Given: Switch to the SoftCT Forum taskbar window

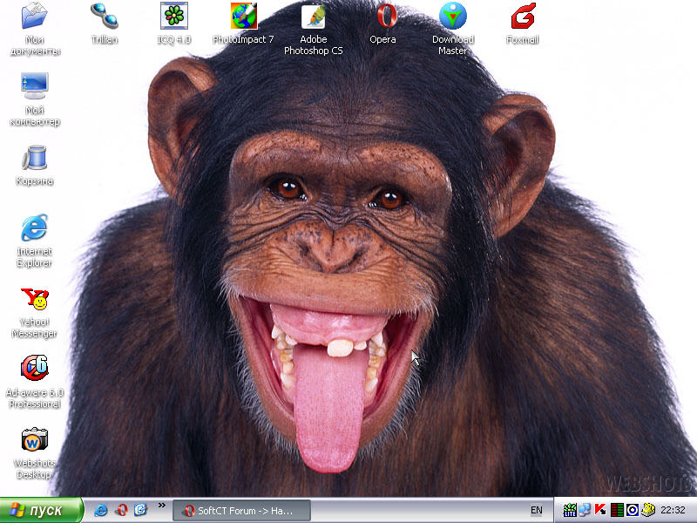Looking at the screenshot, I should pyautogui.click(x=241, y=511).
